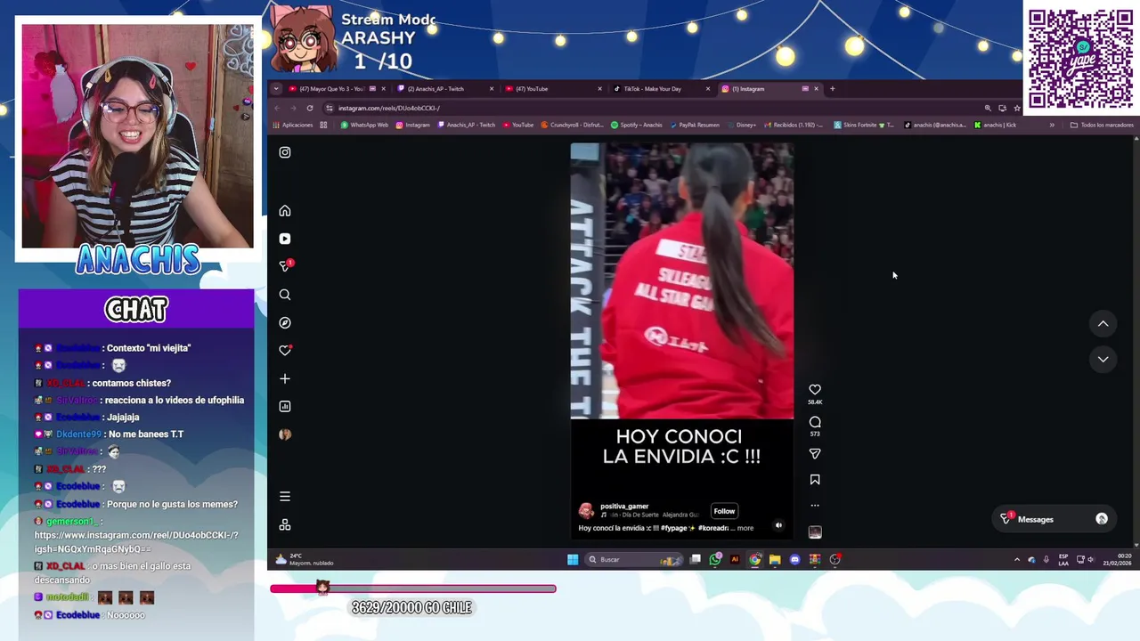This screenshot has width=1140, height=641.
Task: Switch to 'TikTok - Make Your Day' tab
Action: click(661, 89)
